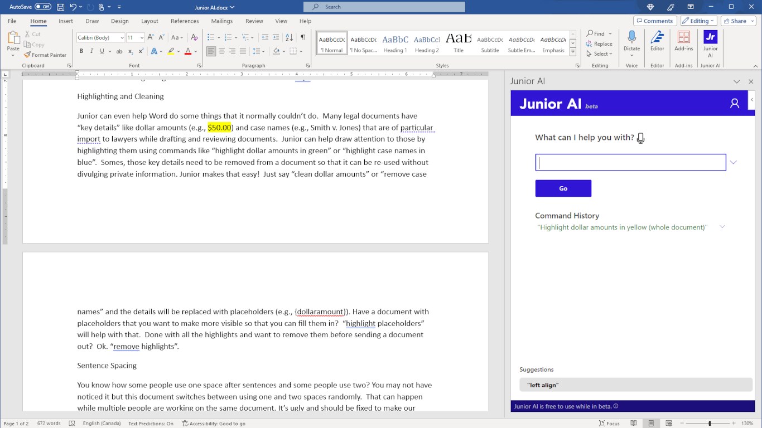762x428 pixels.
Task: Switch to Web Layout view in status bar
Action: pos(669,424)
